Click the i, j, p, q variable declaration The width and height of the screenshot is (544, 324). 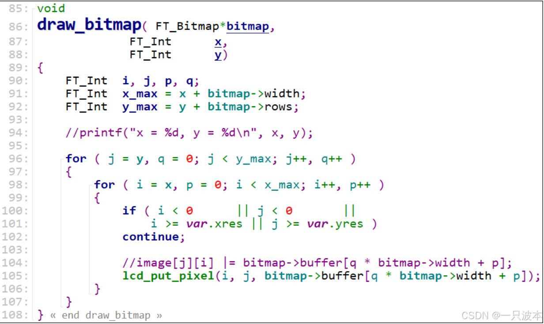pyautogui.click(x=161, y=81)
